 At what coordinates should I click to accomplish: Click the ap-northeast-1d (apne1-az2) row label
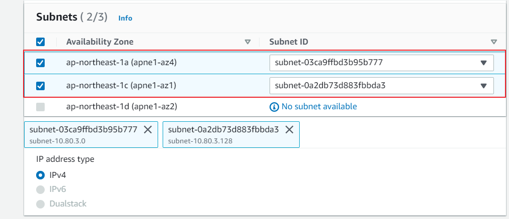point(121,107)
